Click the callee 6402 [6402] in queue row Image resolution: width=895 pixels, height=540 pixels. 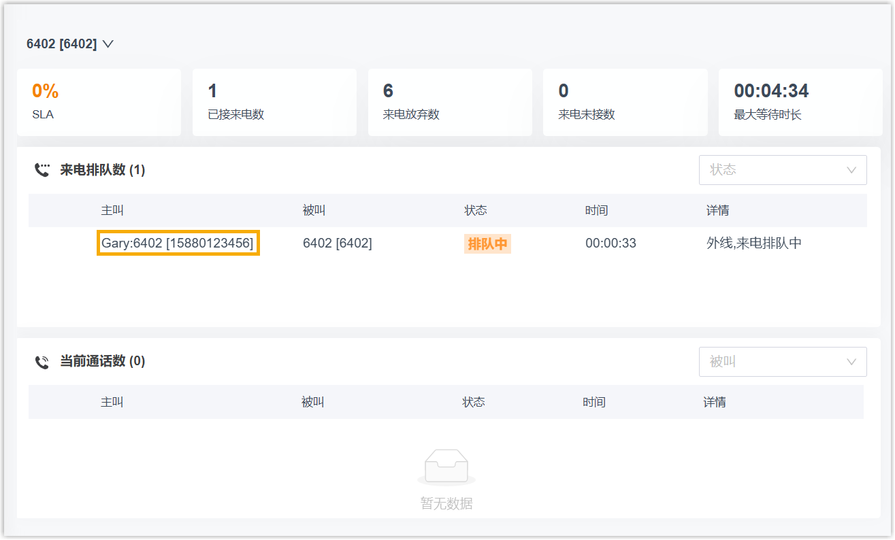[338, 243]
